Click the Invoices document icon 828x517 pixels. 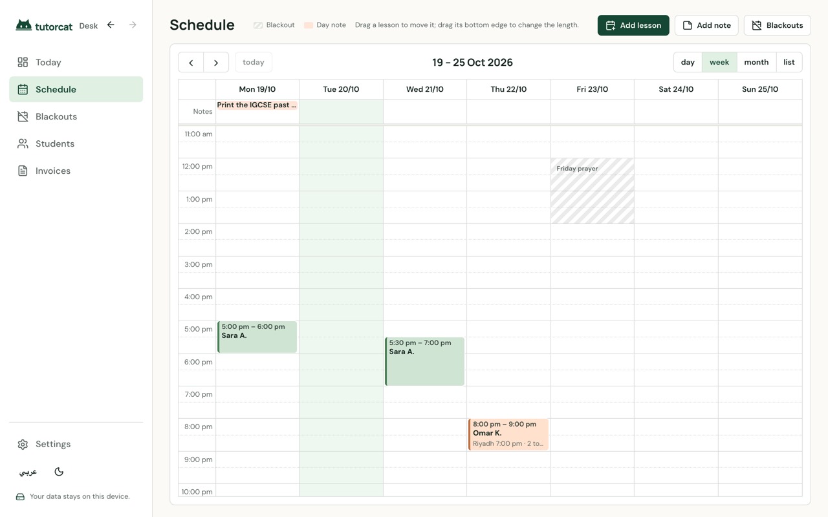23,171
